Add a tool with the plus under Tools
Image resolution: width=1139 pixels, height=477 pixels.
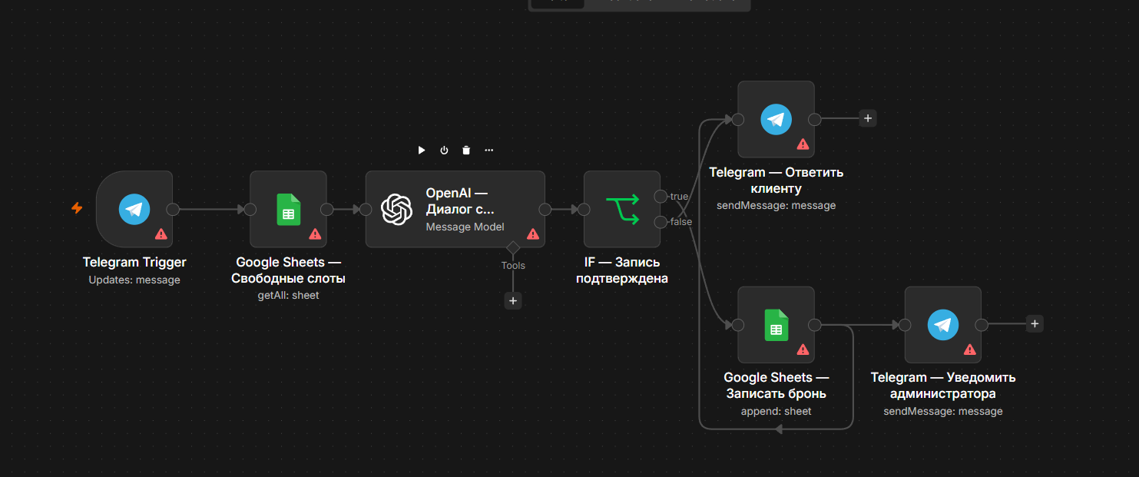[x=513, y=301]
